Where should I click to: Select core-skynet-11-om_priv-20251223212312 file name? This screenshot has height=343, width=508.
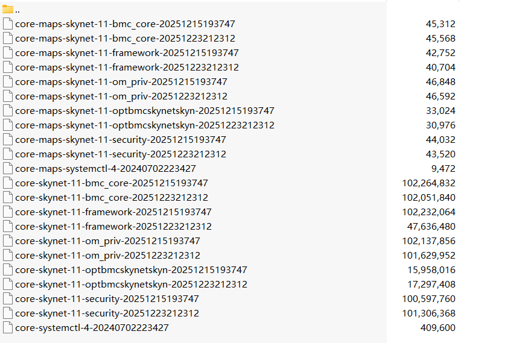pos(107,256)
